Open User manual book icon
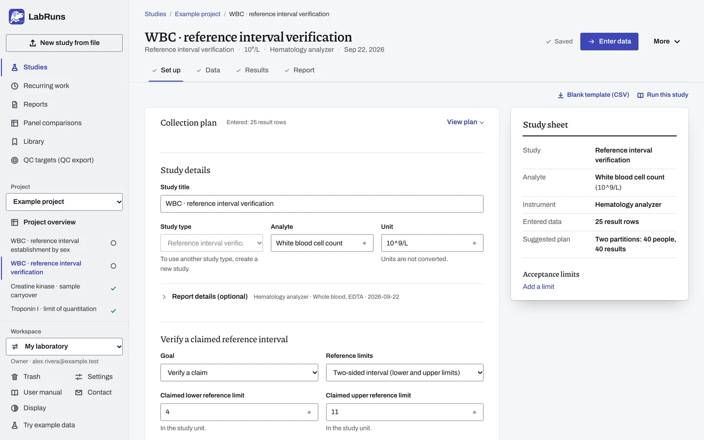This screenshot has height=440, width=704. 15,393
